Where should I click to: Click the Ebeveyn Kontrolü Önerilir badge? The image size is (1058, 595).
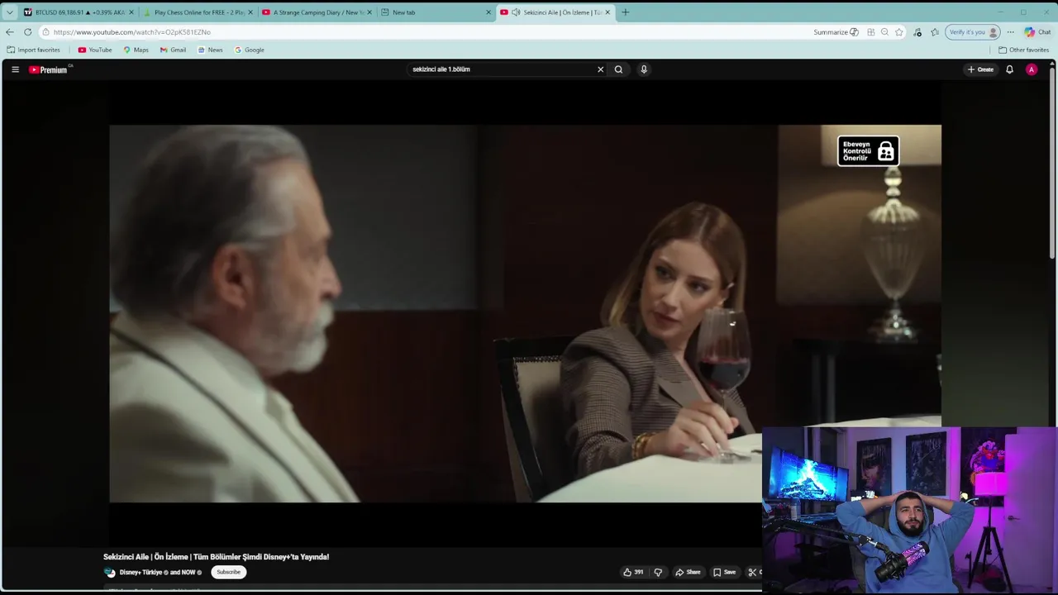[x=868, y=151]
